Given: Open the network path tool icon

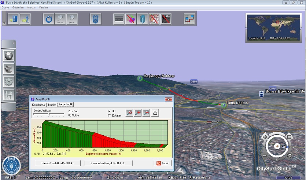Looking at the screenshot, I should coord(189,19).
